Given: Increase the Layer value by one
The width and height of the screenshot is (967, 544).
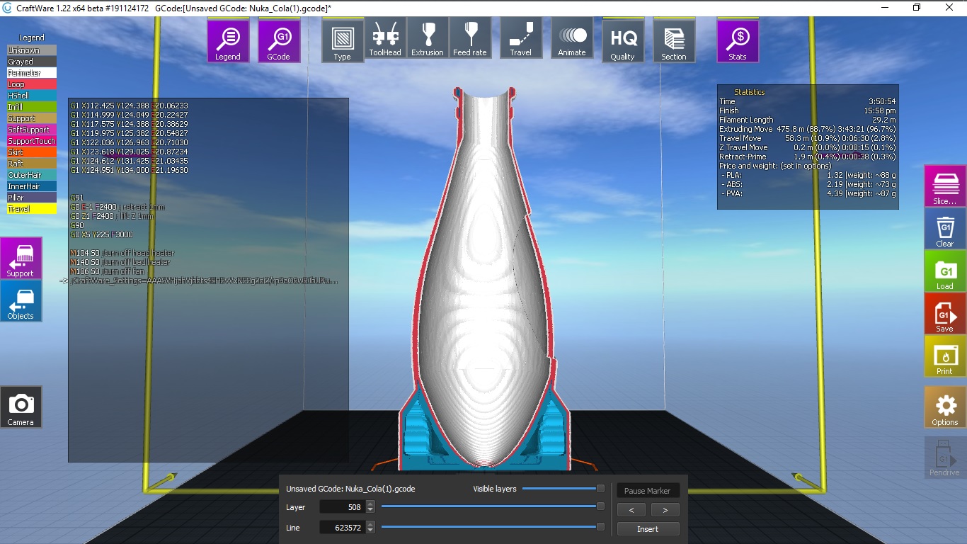Looking at the screenshot, I should point(370,504).
